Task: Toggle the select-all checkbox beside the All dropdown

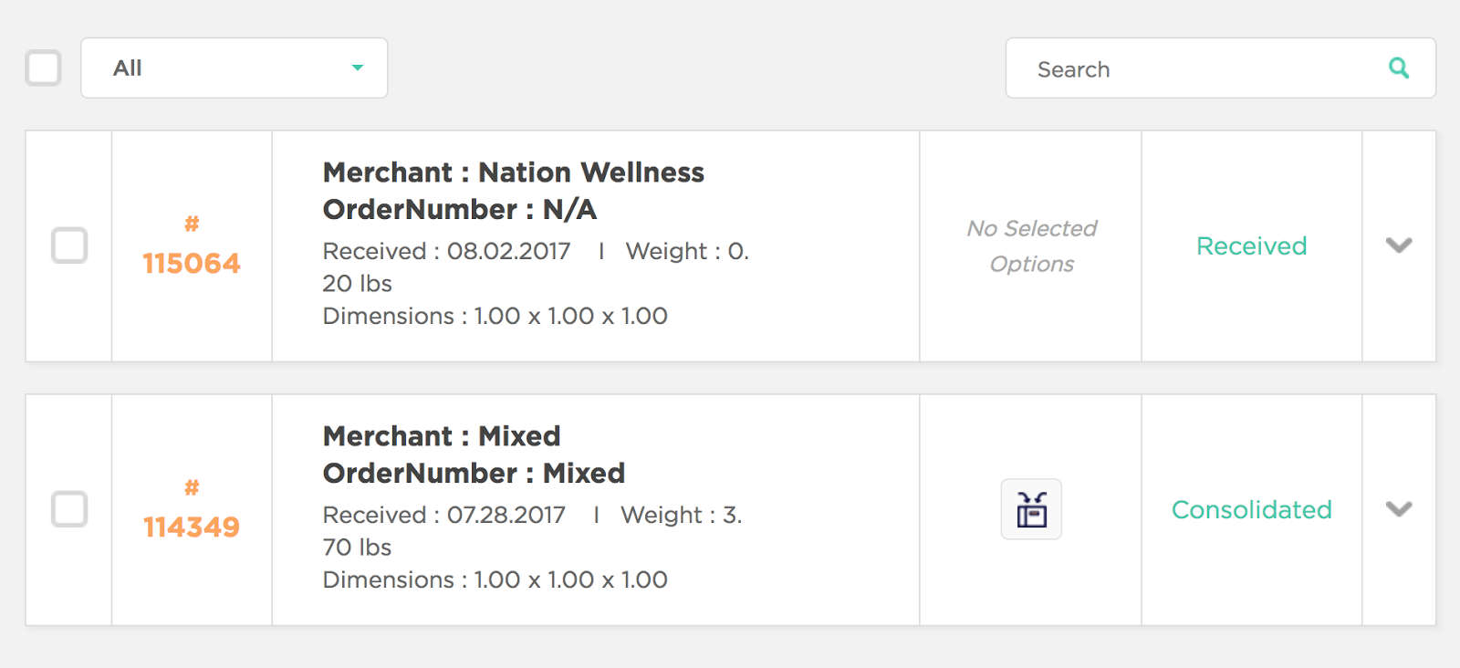Action: point(43,68)
